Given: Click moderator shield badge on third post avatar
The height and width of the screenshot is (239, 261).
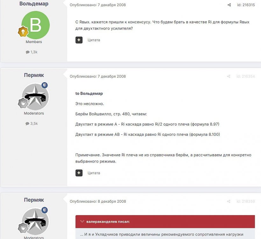Looking at the screenshot, I should pos(45,210).
